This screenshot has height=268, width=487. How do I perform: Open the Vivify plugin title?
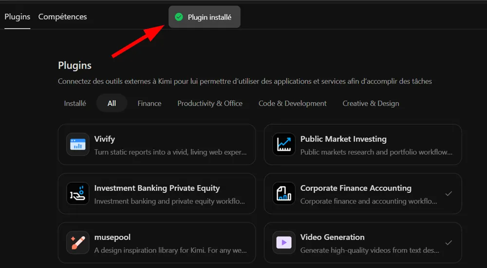[x=105, y=139]
